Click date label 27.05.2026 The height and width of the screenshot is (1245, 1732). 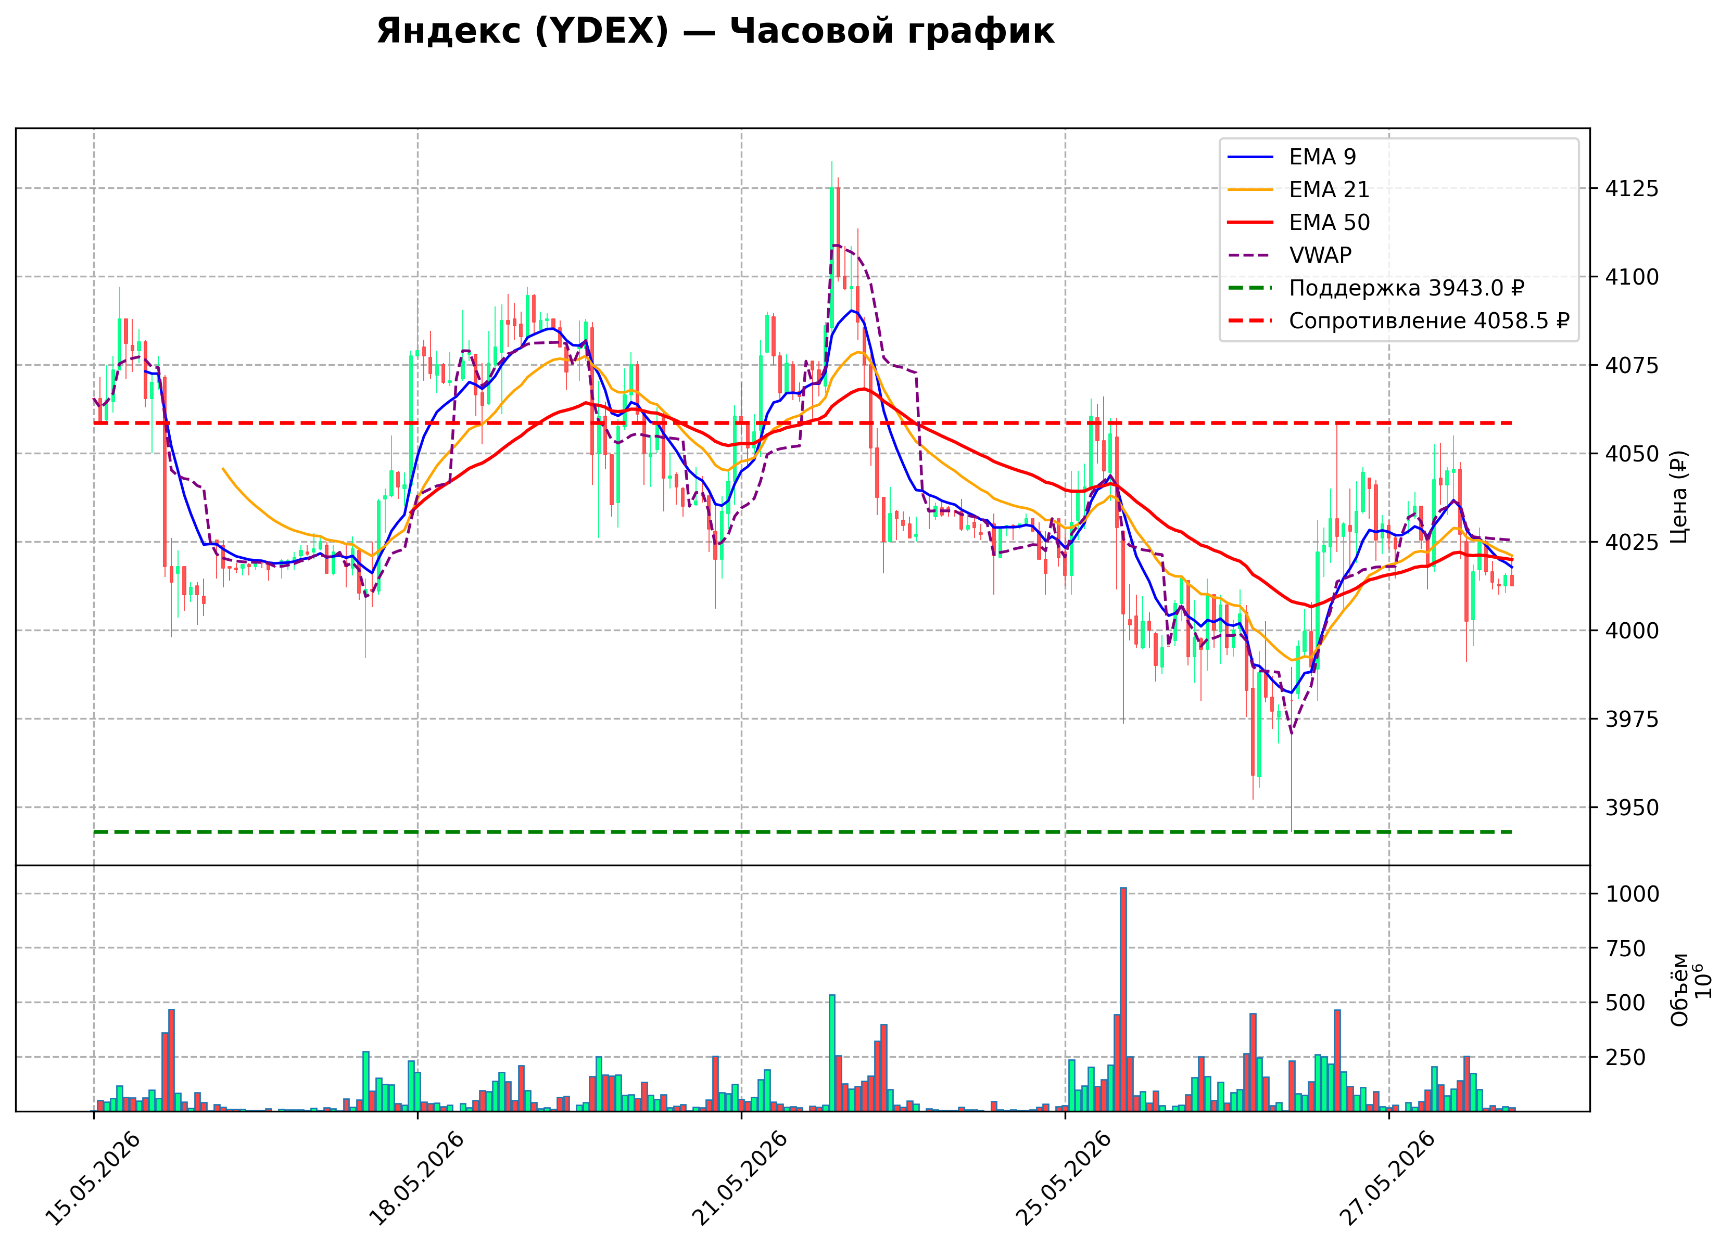(x=1388, y=1178)
